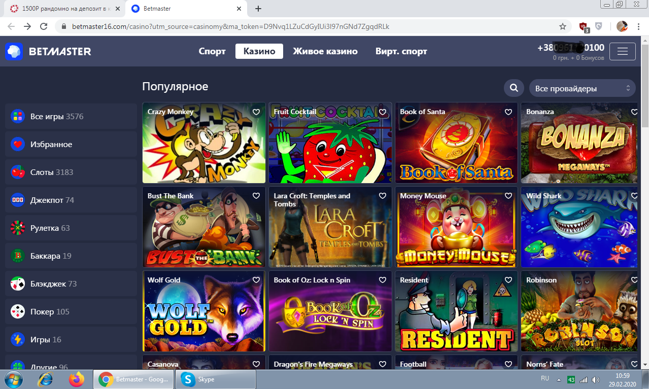Click the browser back arrow

pyautogui.click(x=11, y=26)
